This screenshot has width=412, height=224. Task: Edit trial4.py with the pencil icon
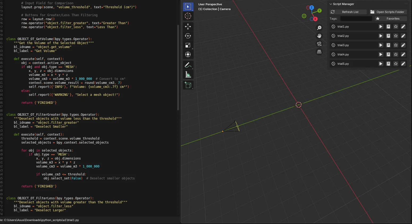coord(403,54)
